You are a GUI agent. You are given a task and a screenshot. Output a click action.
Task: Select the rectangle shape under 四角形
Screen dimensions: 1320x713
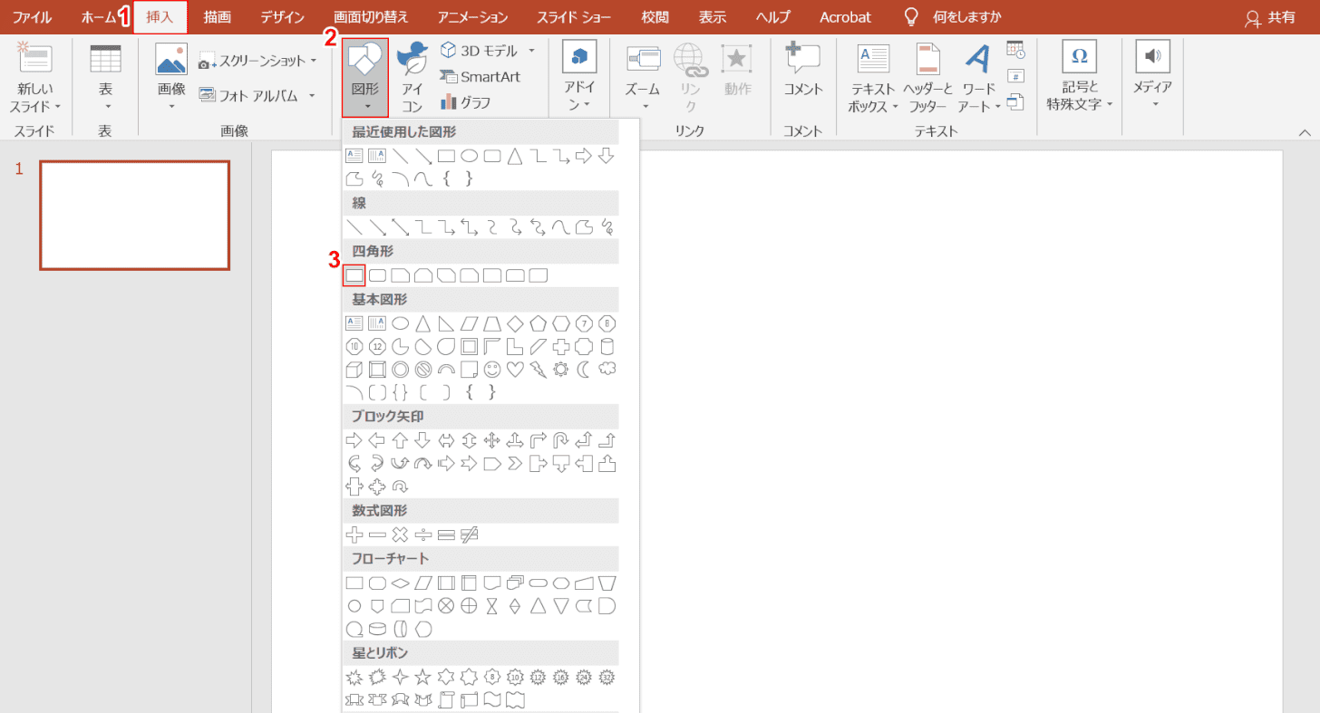tap(354, 275)
